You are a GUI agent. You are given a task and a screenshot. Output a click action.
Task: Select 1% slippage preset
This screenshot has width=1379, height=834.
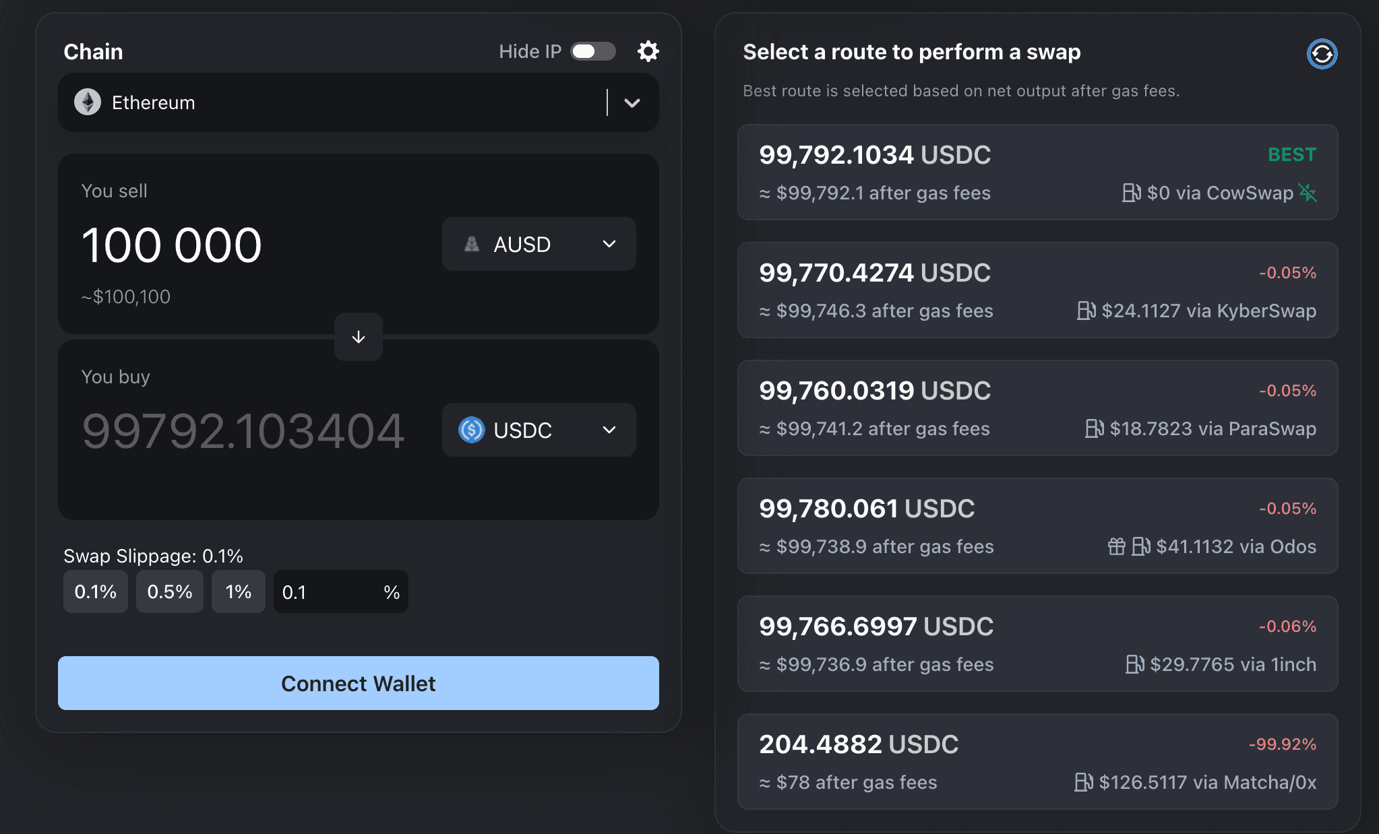click(238, 591)
